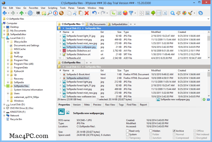Click the blue Undo arrow icon
The image size is (212, 142).
[94, 13]
